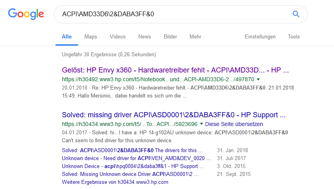Open Einstellungen settings menu
334x189 pixels.
tap(260, 36)
